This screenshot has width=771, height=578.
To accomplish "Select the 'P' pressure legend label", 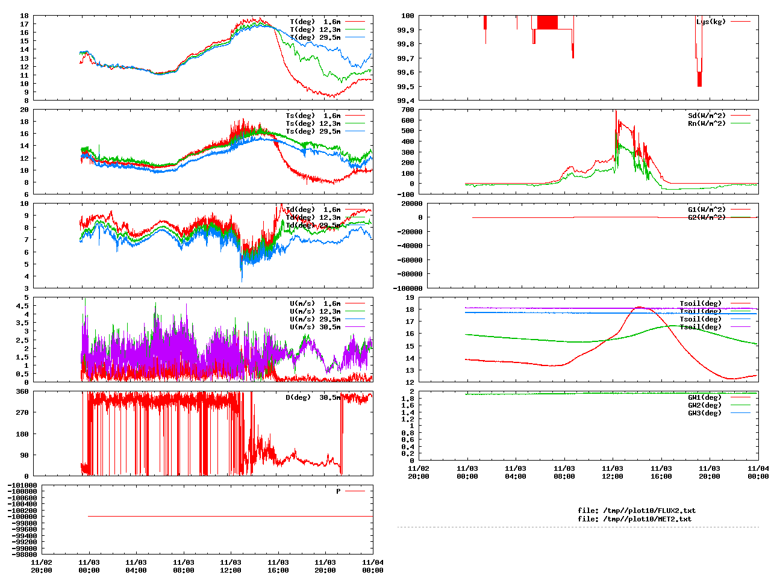I will [339, 491].
